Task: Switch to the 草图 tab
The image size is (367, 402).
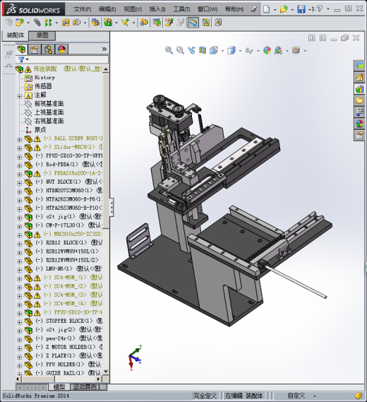Action: click(x=42, y=35)
